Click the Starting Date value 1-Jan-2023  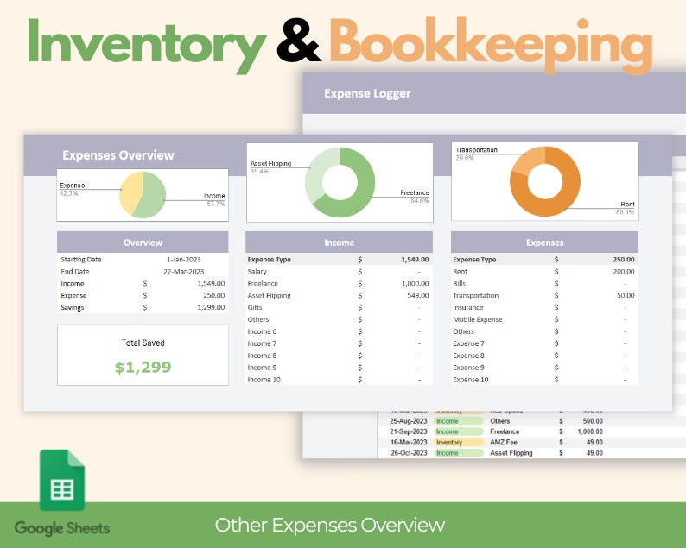[184, 259]
